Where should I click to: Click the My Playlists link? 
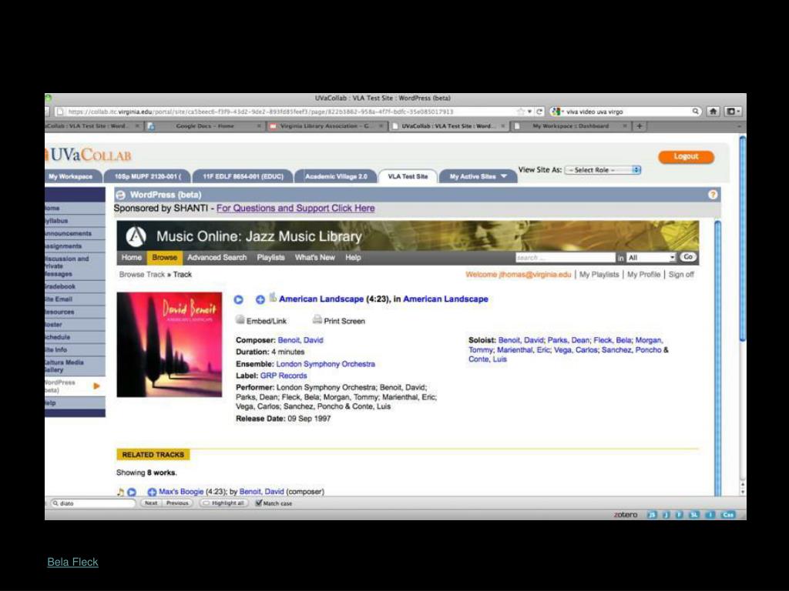tap(599, 275)
